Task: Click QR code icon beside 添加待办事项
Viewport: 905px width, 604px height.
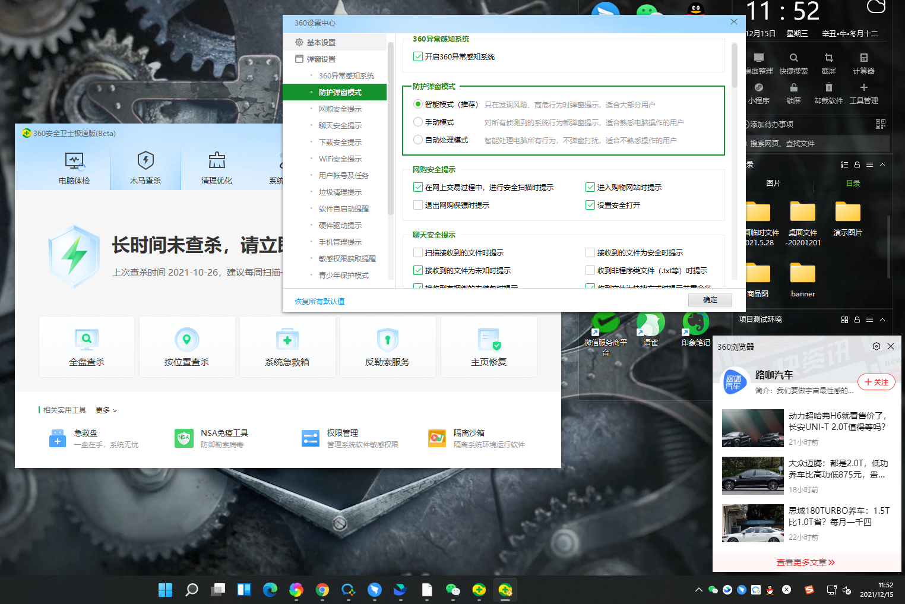Action: coord(881,124)
